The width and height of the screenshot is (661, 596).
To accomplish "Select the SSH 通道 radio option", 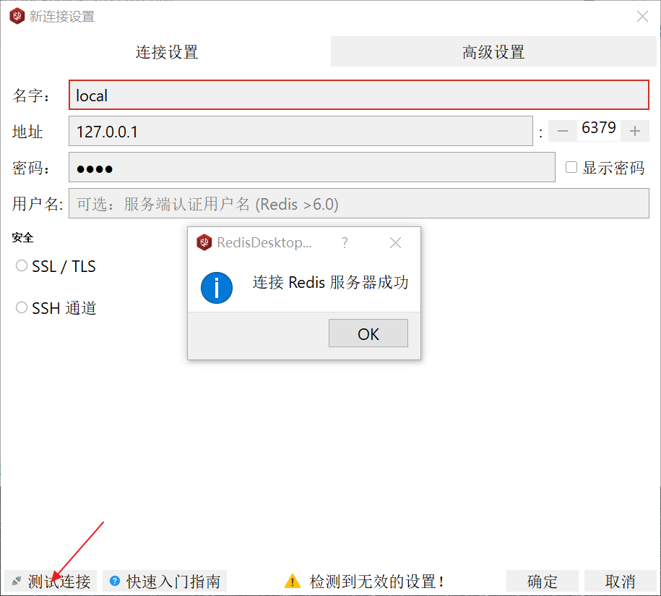I will click(x=22, y=308).
